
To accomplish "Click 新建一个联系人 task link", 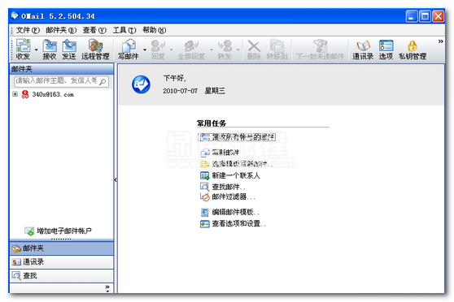I will coord(230,175).
